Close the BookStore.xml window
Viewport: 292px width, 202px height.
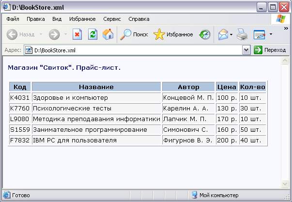pos(284,7)
